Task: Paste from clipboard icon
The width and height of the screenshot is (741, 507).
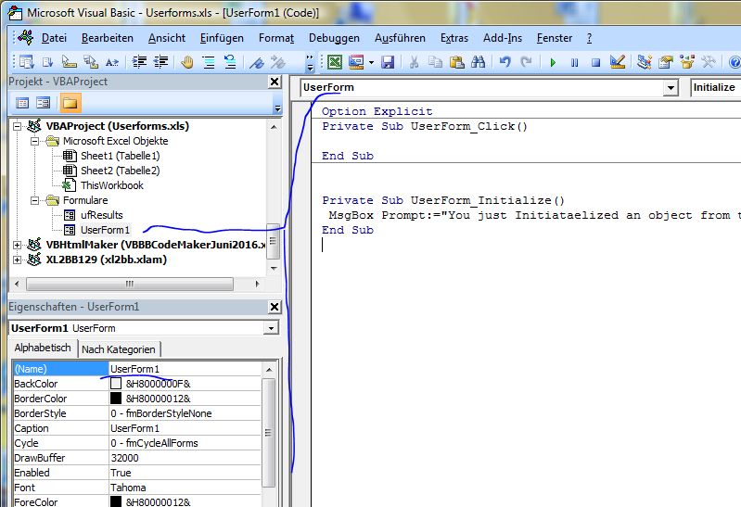Action: (456, 62)
